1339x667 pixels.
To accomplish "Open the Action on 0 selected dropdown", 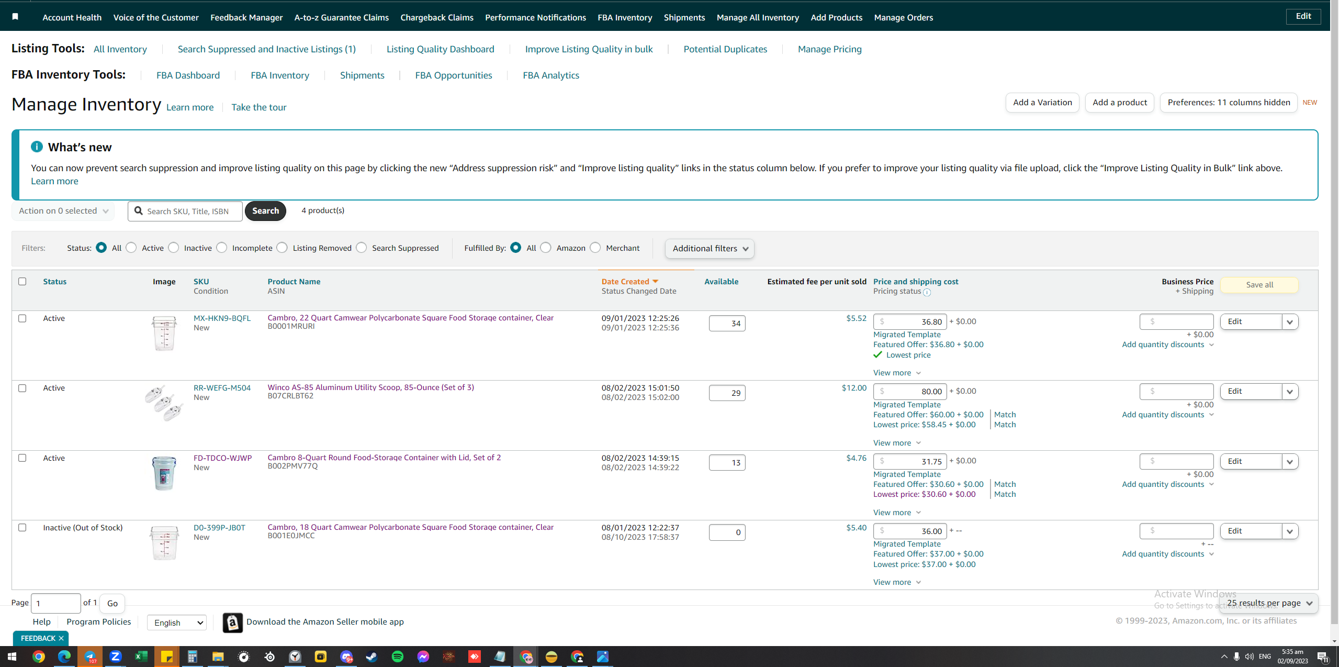I will click(63, 211).
